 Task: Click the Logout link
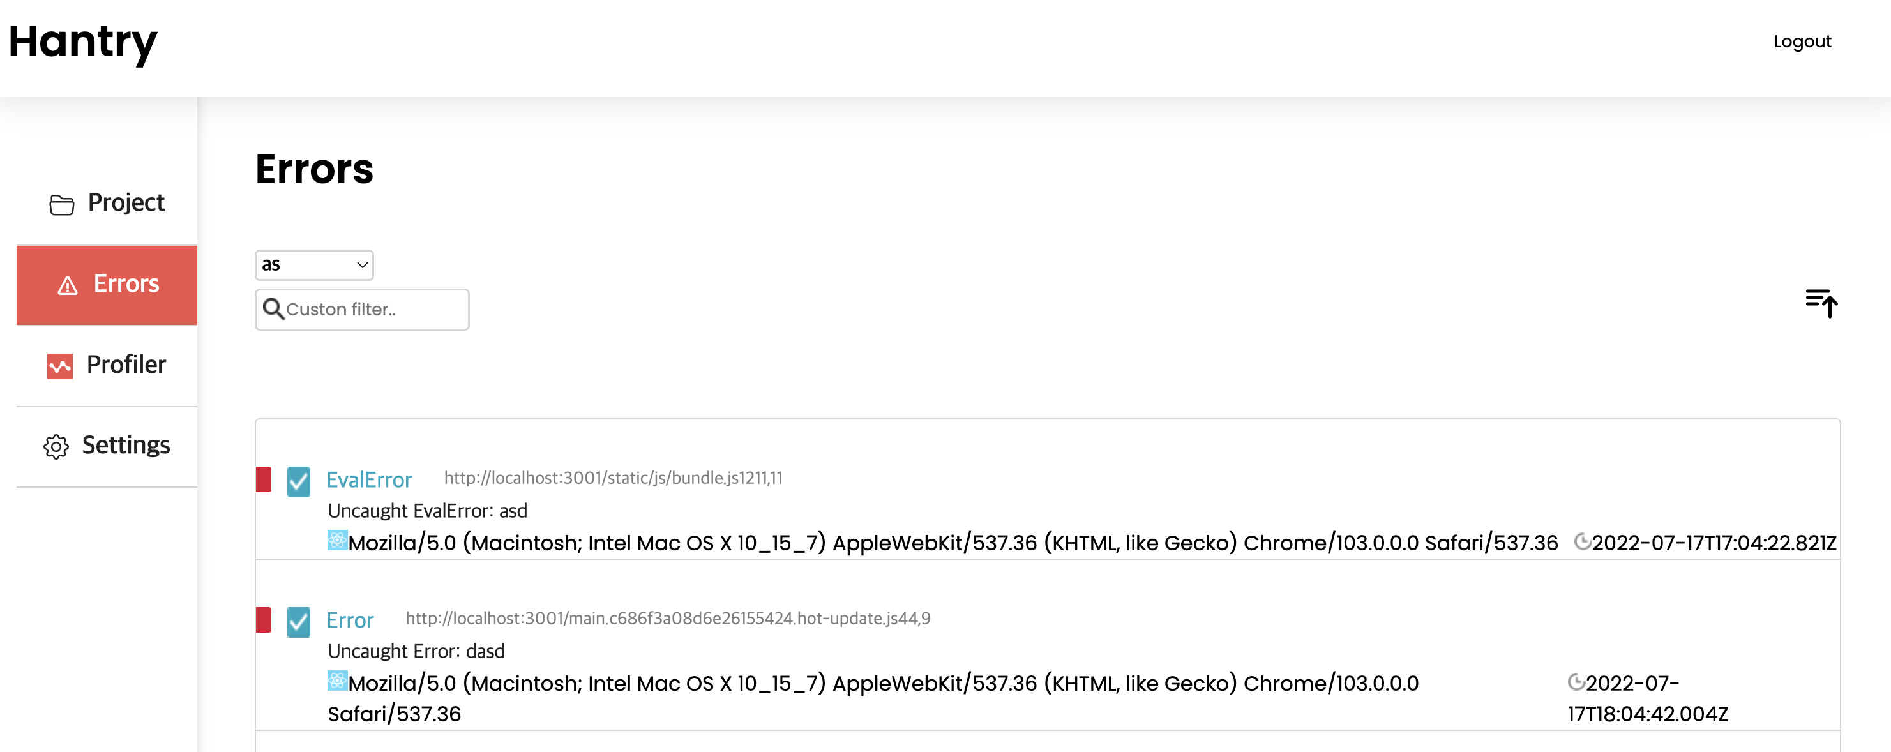(x=1802, y=42)
